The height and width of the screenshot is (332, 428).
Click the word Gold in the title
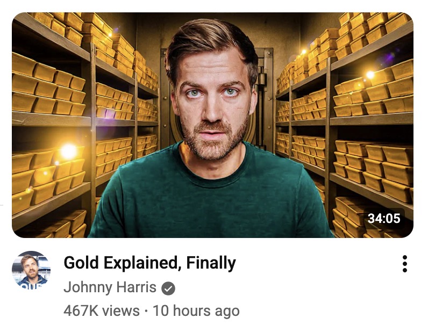click(81, 263)
